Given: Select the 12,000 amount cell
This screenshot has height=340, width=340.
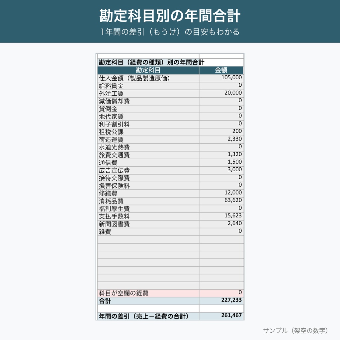Looking at the screenshot, I should click(x=221, y=194).
